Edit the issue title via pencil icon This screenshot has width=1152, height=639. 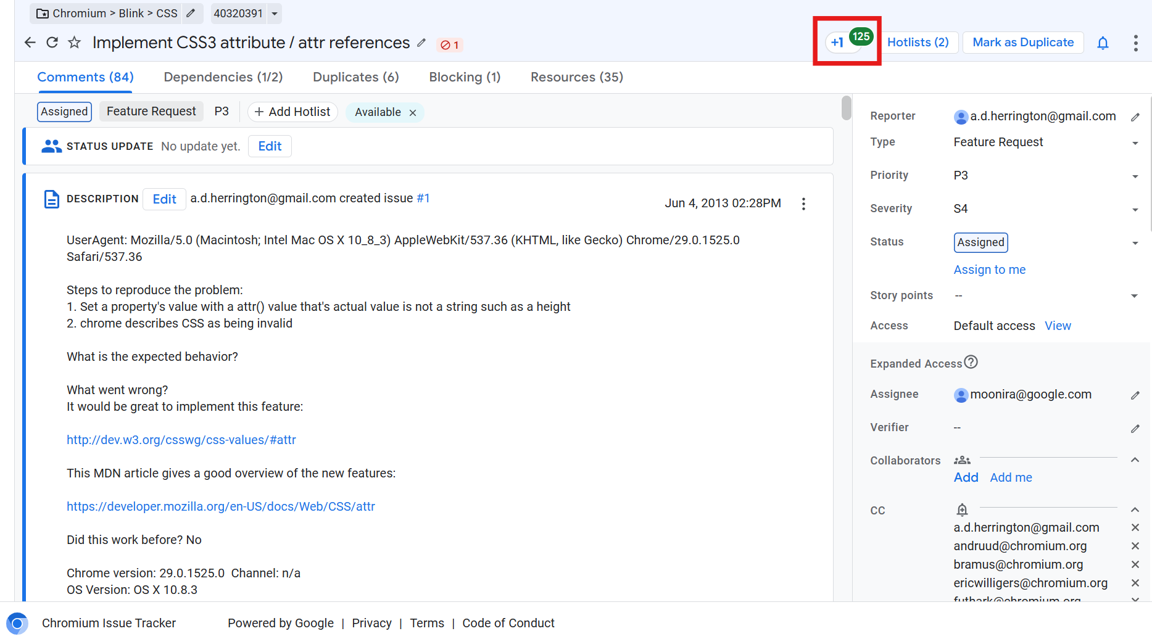pyautogui.click(x=421, y=43)
